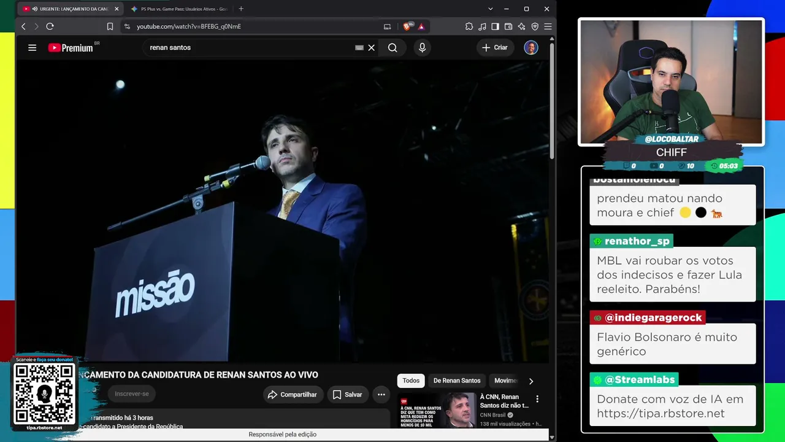The image size is (785, 442).
Task: Open Brave Shields lion icon
Action: [x=407, y=26]
